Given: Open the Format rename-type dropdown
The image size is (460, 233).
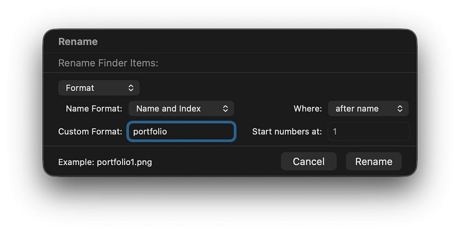Looking at the screenshot, I should [99, 88].
